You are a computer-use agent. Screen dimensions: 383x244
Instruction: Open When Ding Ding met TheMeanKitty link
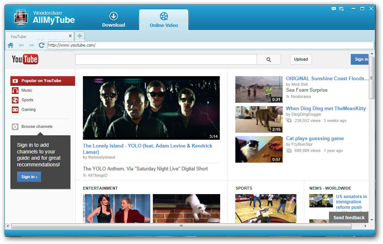tap(326, 109)
